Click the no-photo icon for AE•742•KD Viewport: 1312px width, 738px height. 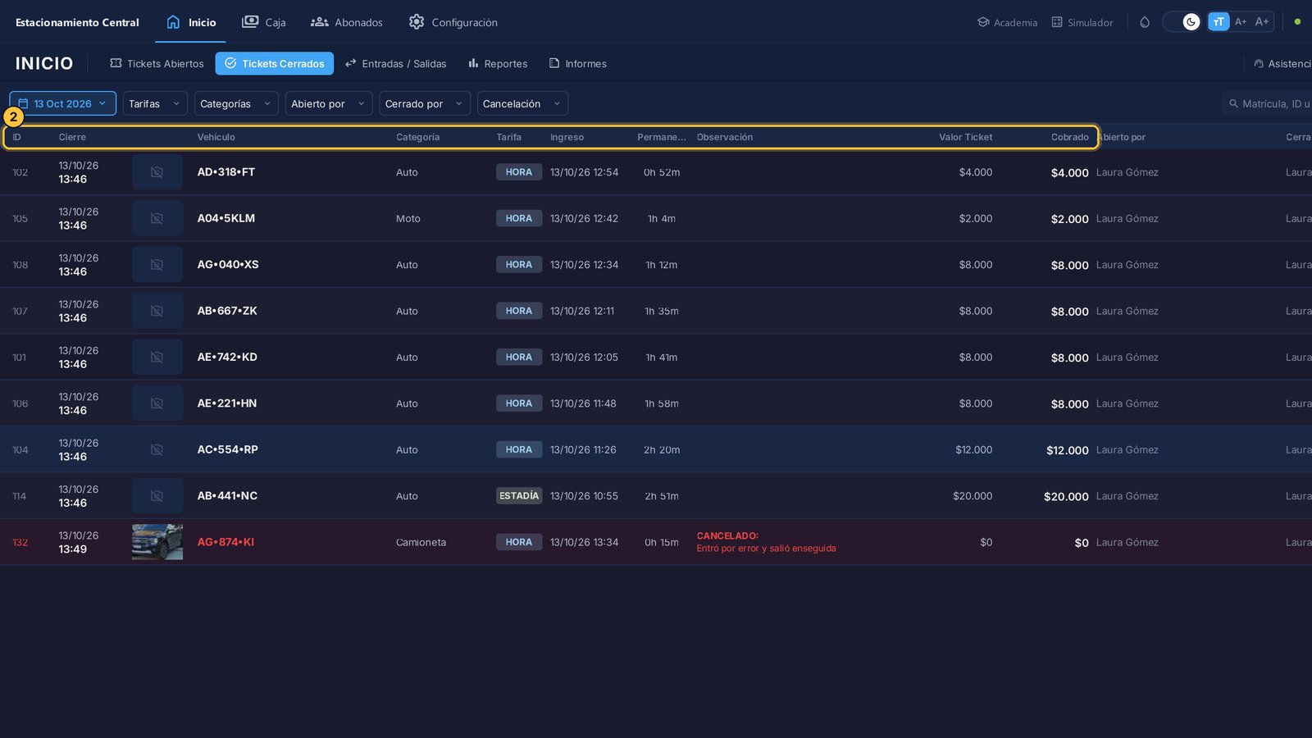click(x=157, y=358)
